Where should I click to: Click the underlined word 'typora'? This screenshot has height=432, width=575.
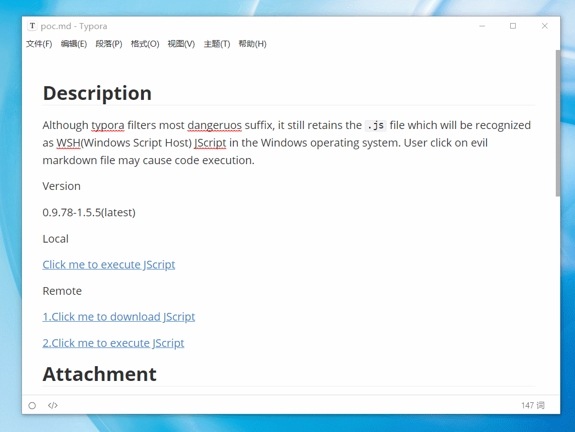pyautogui.click(x=108, y=125)
